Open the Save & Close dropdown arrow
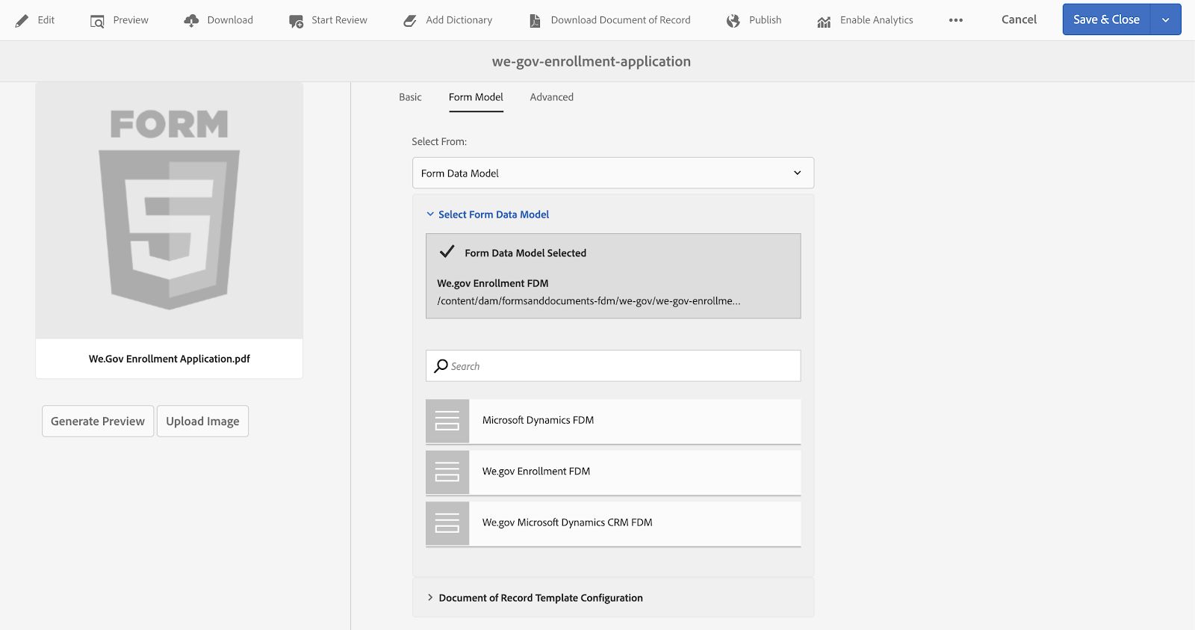 click(x=1165, y=20)
